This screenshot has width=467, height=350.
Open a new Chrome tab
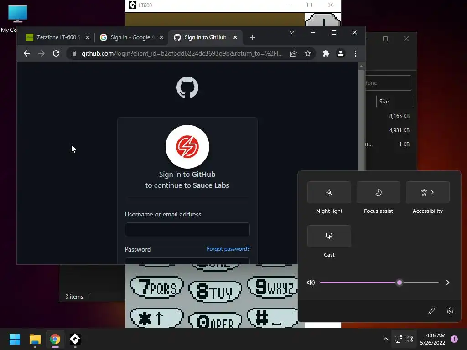(253, 37)
